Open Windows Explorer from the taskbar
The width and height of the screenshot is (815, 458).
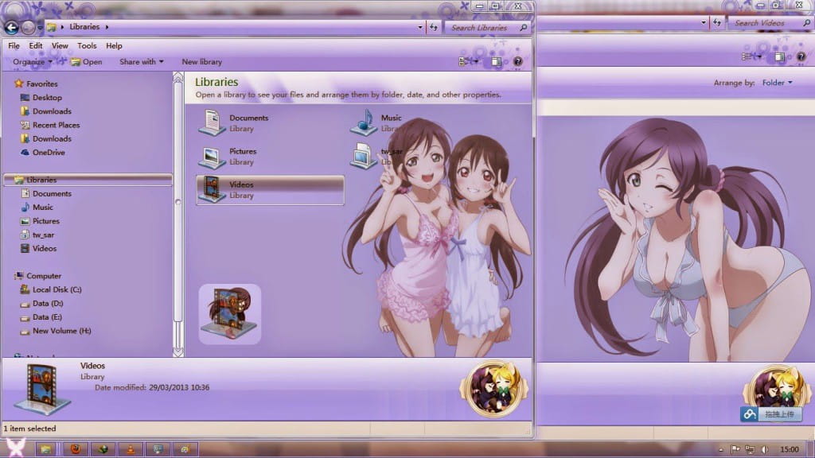pyautogui.click(x=46, y=449)
